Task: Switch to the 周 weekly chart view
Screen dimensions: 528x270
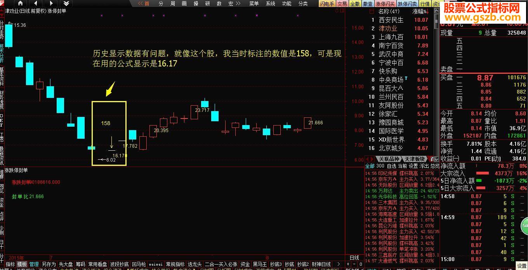Action: click(172, 3)
